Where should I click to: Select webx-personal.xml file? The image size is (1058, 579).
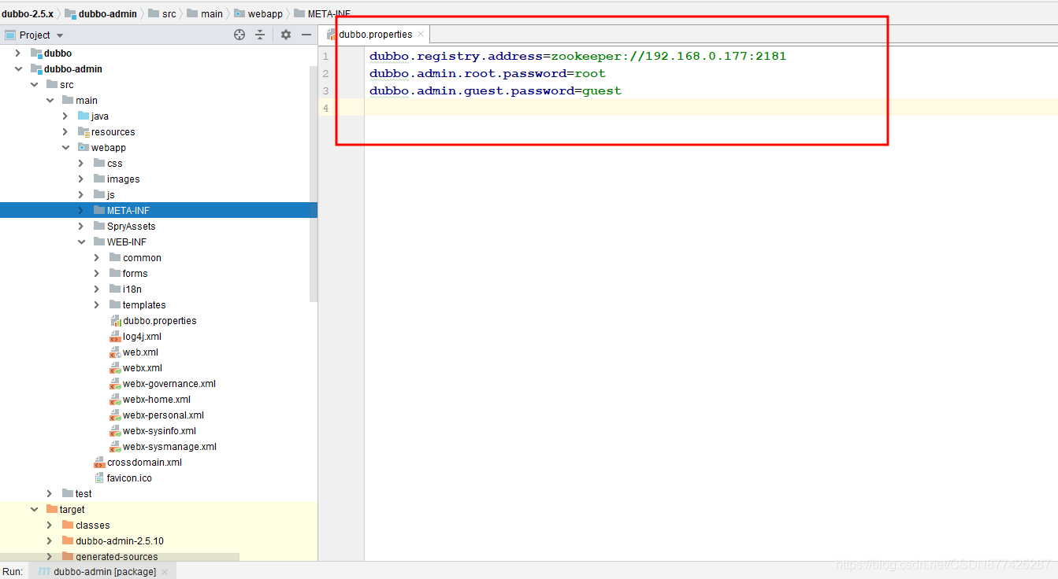tap(157, 415)
